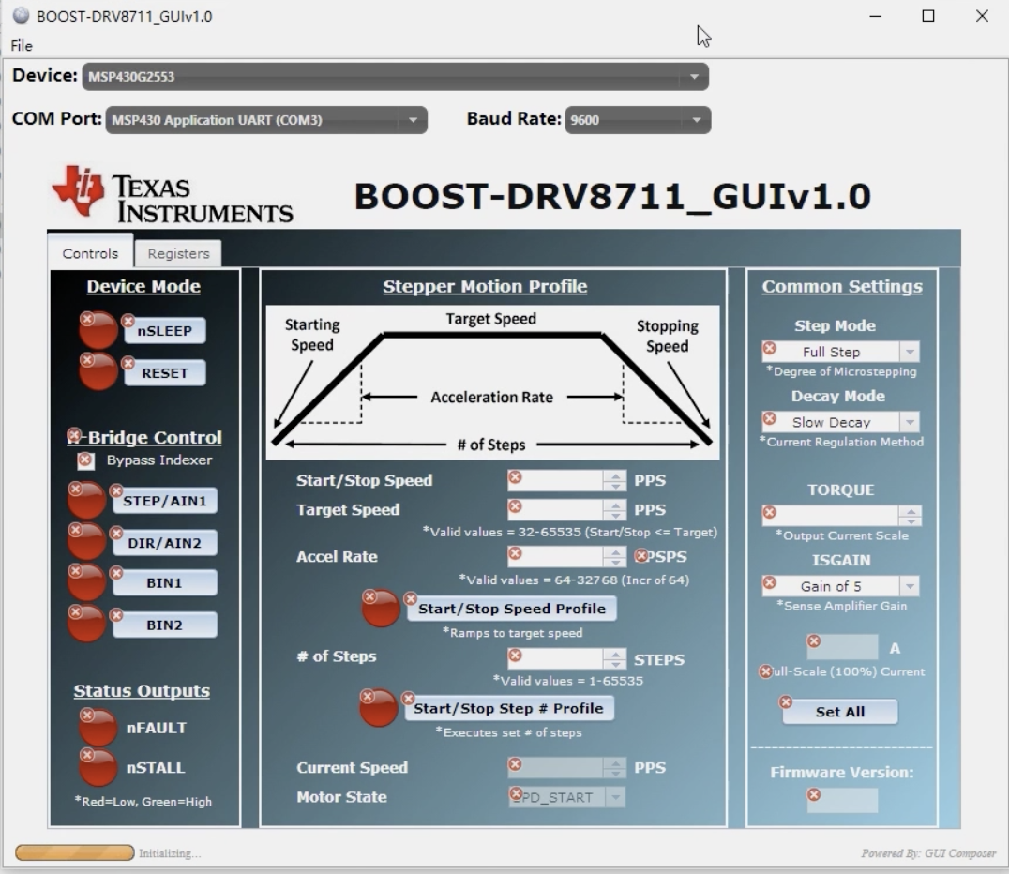Image resolution: width=1009 pixels, height=874 pixels.
Task: Open the Motor State dropdown
Action: coord(566,797)
